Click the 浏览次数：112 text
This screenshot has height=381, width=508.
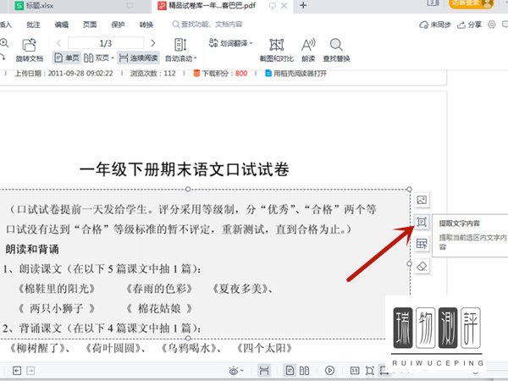coord(153,74)
